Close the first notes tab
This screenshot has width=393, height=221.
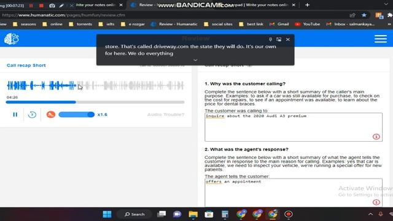[x=121, y=5]
